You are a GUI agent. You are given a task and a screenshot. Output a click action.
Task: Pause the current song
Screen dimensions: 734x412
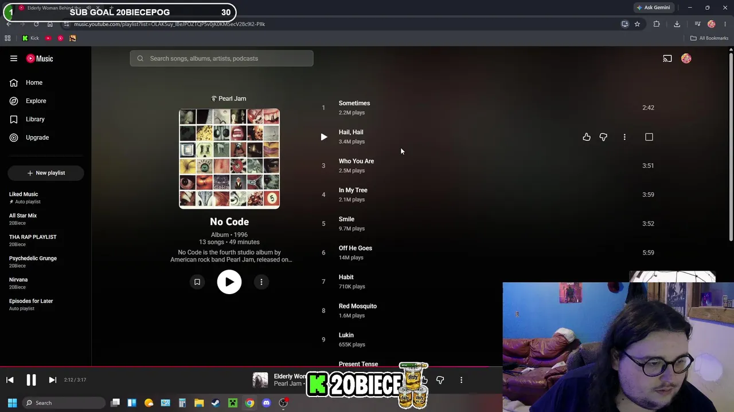click(x=31, y=380)
